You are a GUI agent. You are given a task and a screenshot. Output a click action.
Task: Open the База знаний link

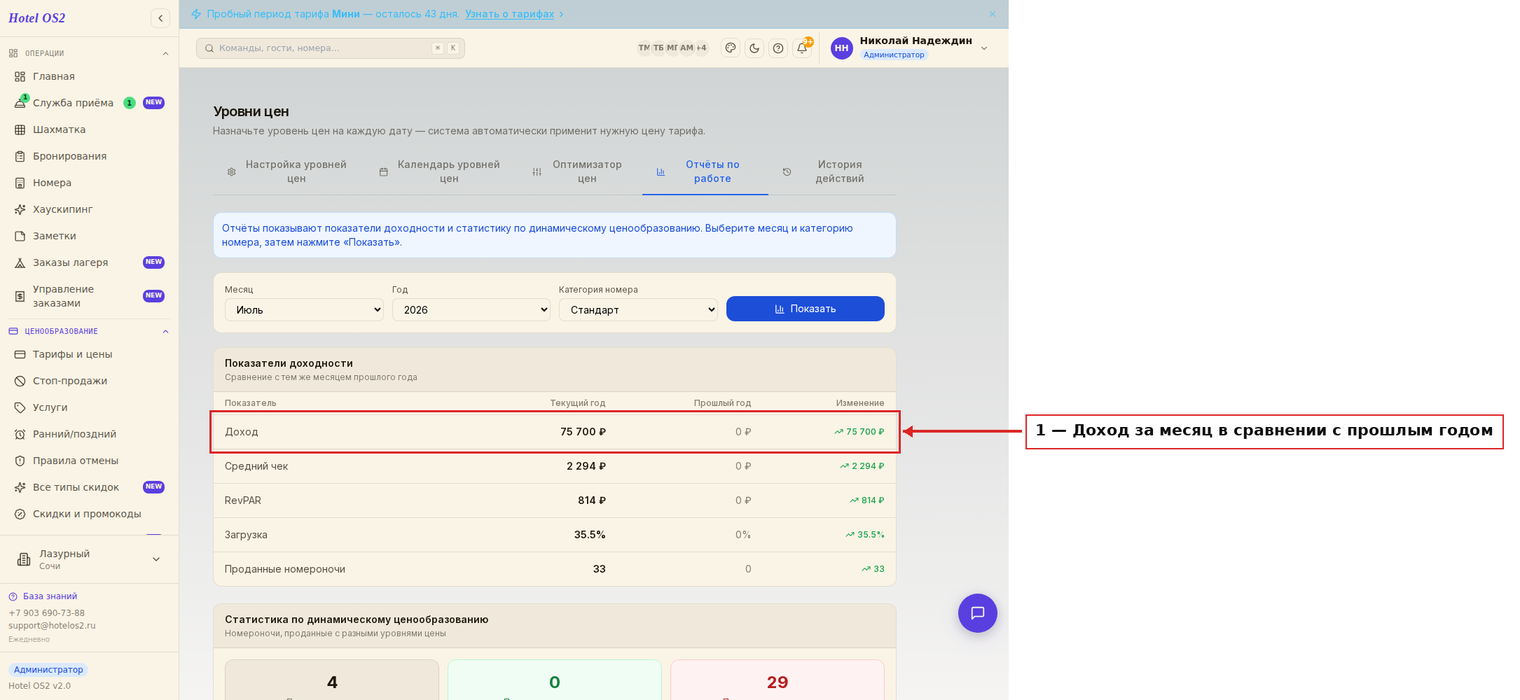[50, 596]
